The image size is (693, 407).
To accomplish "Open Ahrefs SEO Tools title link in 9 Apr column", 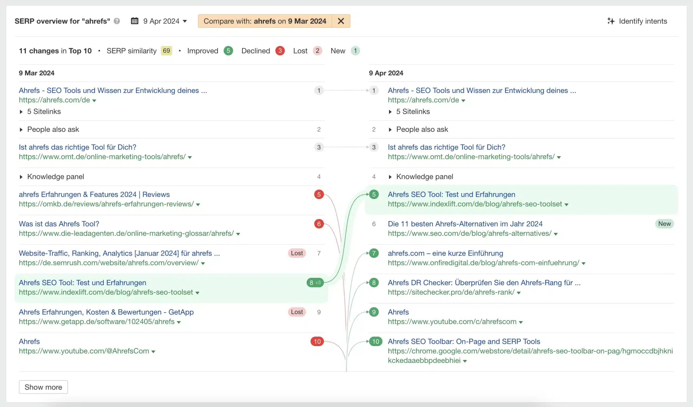I will tap(482, 90).
